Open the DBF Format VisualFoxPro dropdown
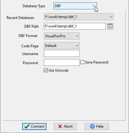The width and height of the screenshot is (129, 133). (62, 36)
